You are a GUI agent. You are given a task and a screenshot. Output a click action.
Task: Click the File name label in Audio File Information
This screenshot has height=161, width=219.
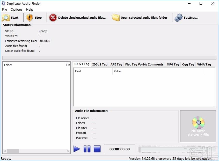point(82,118)
